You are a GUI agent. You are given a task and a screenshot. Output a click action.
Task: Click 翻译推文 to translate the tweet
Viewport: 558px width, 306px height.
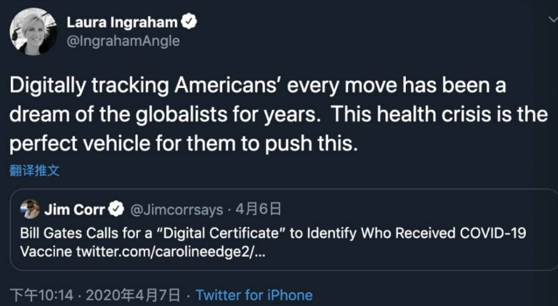[x=34, y=170]
